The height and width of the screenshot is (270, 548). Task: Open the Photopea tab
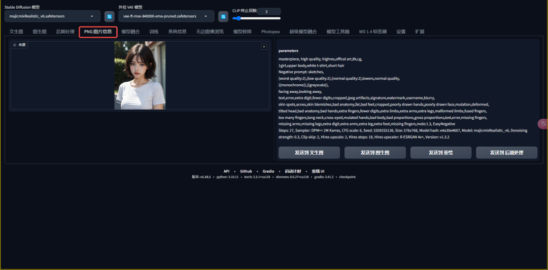(x=270, y=31)
